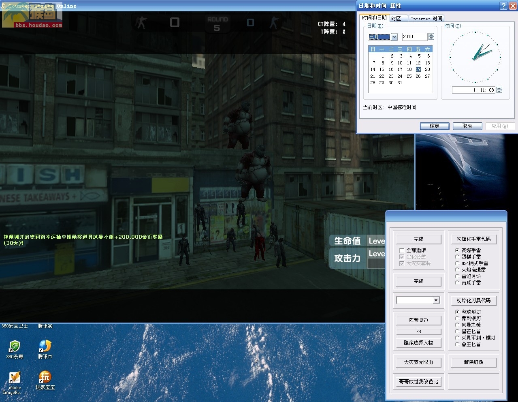Expand the empty combo box in trainer panel
Screen dimensions: 518x402
[x=436, y=300]
